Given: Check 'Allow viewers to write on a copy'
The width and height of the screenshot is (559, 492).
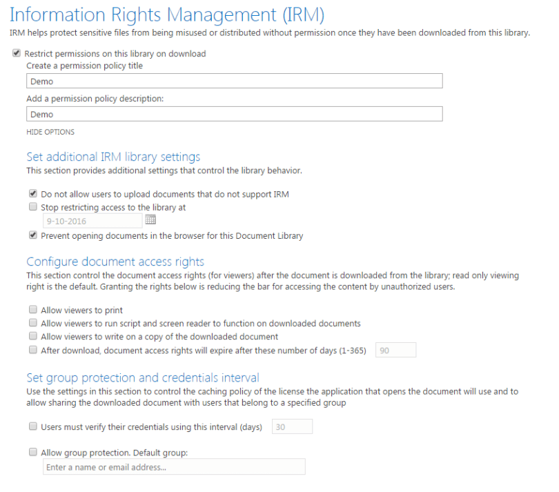Looking at the screenshot, I should (x=32, y=336).
